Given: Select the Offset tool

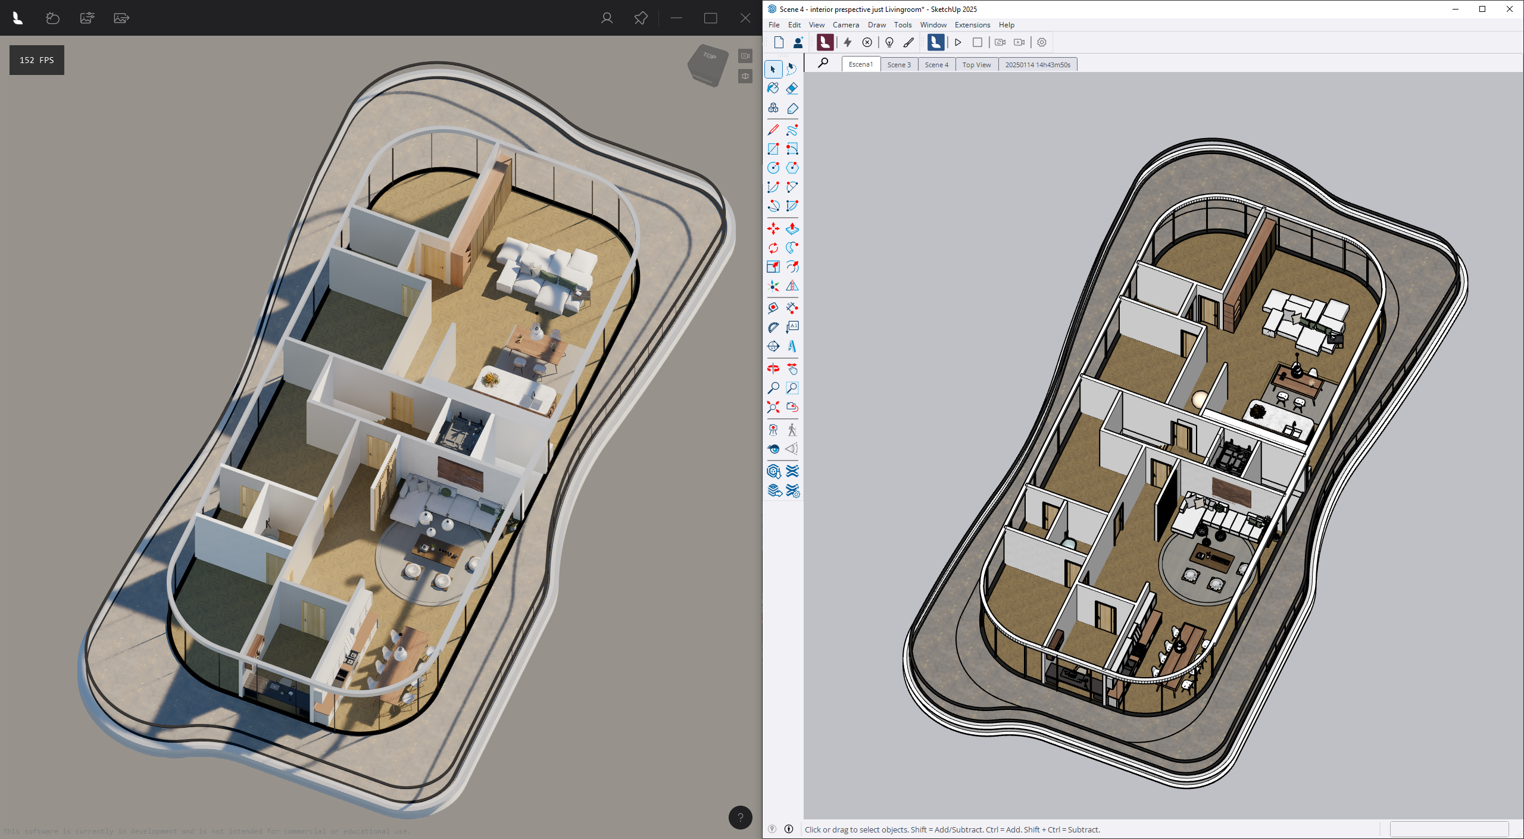Looking at the screenshot, I should coord(792,267).
